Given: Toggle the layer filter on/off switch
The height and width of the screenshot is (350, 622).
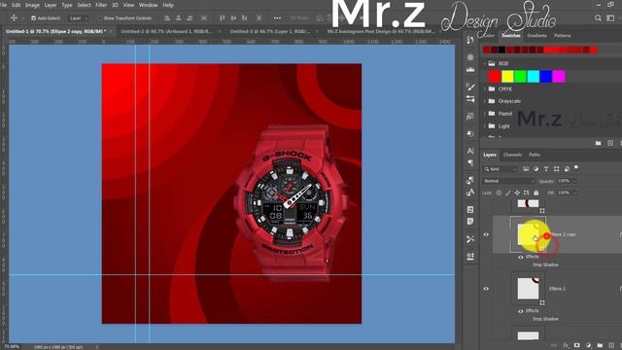Looking at the screenshot, I should 576,168.
